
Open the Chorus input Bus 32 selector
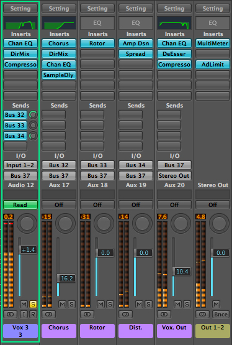(x=59, y=165)
